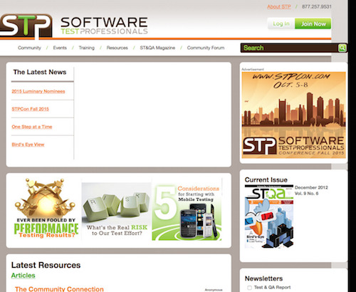Open The Community Connection article

[59, 289]
